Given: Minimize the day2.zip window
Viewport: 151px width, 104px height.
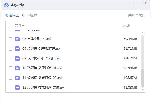Looking at the screenshot, I should point(137,3).
